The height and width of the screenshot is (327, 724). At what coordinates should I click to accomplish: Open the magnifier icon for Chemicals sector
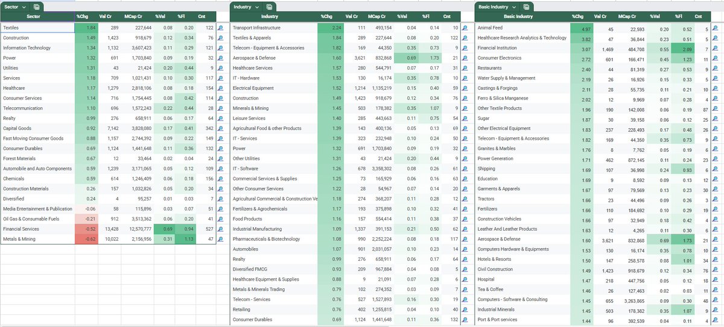pyautogui.click(x=220, y=179)
